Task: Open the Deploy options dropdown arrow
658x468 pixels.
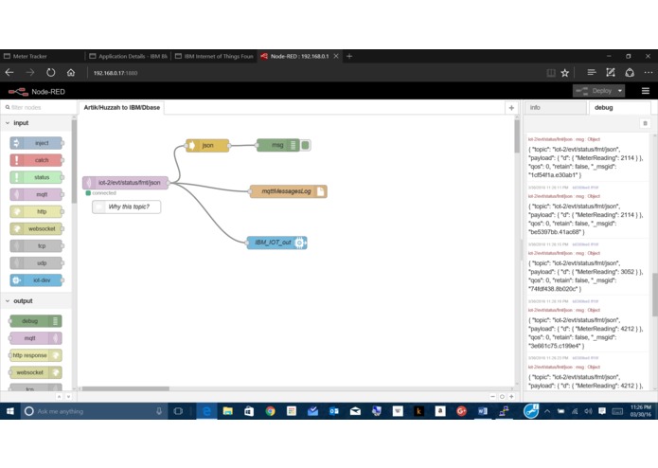Action: [x=620, y=91]
